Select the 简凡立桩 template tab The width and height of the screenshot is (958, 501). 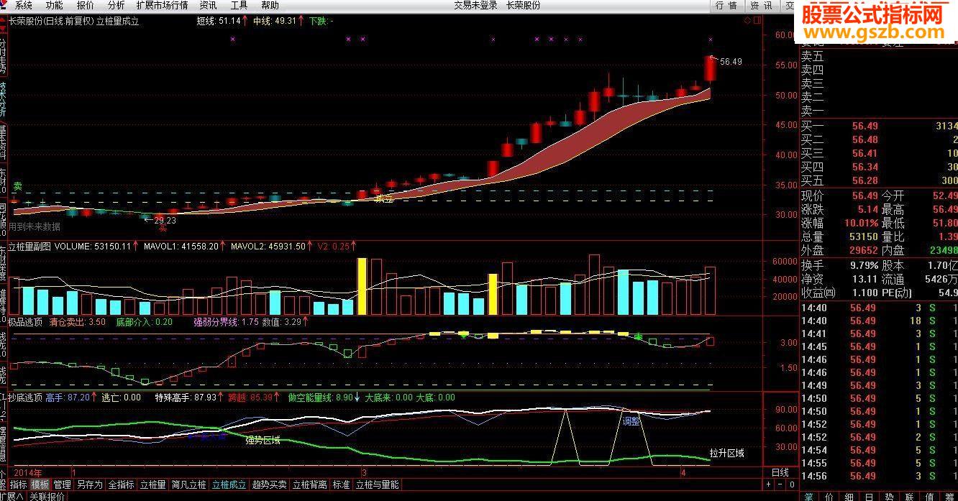(x=189, y=485)
